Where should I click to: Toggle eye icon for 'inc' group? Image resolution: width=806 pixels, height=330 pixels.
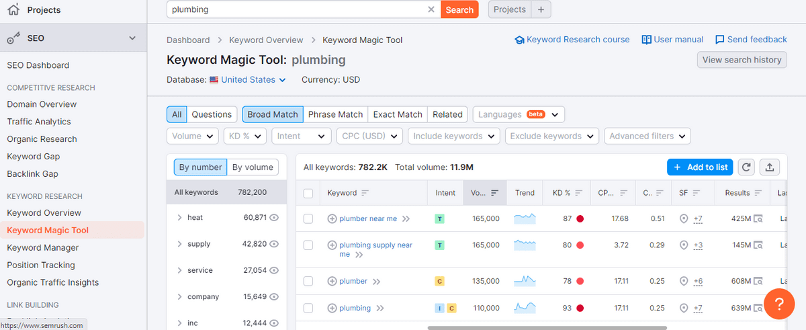click(274, 323)
